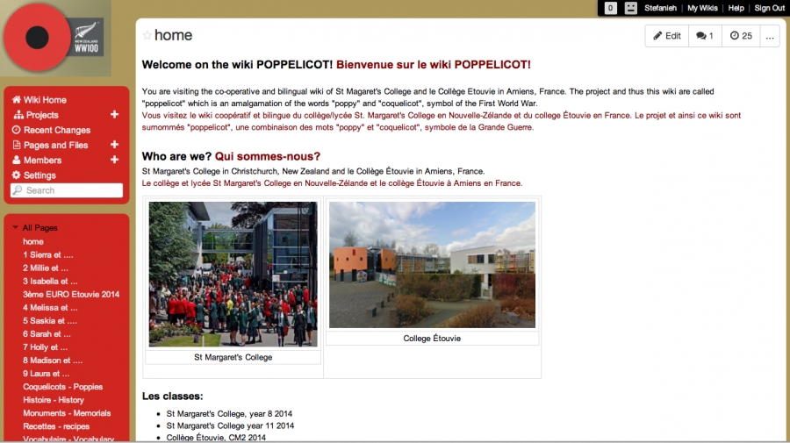Screen dimensions: 790x443
Task: Click 'St Margaret's College, year 8 2014' item
Action: point(229,414)
